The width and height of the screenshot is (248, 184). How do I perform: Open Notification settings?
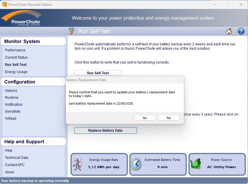tap(14, 105)
